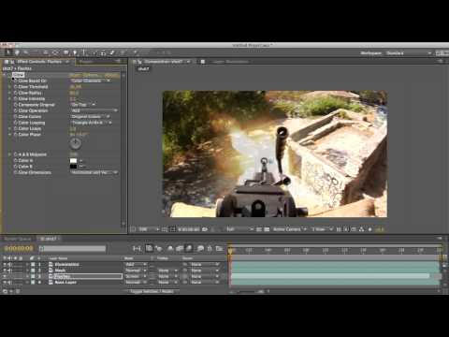This screenshot has height=337, width=449.
Task: Reset exposure in the composition viewer
Action: tap(370, 229)
